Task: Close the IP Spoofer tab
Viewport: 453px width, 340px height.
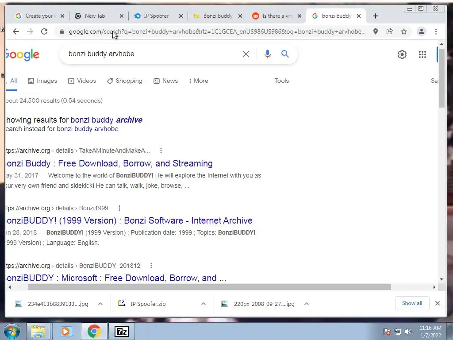Action: click(181, 16)
